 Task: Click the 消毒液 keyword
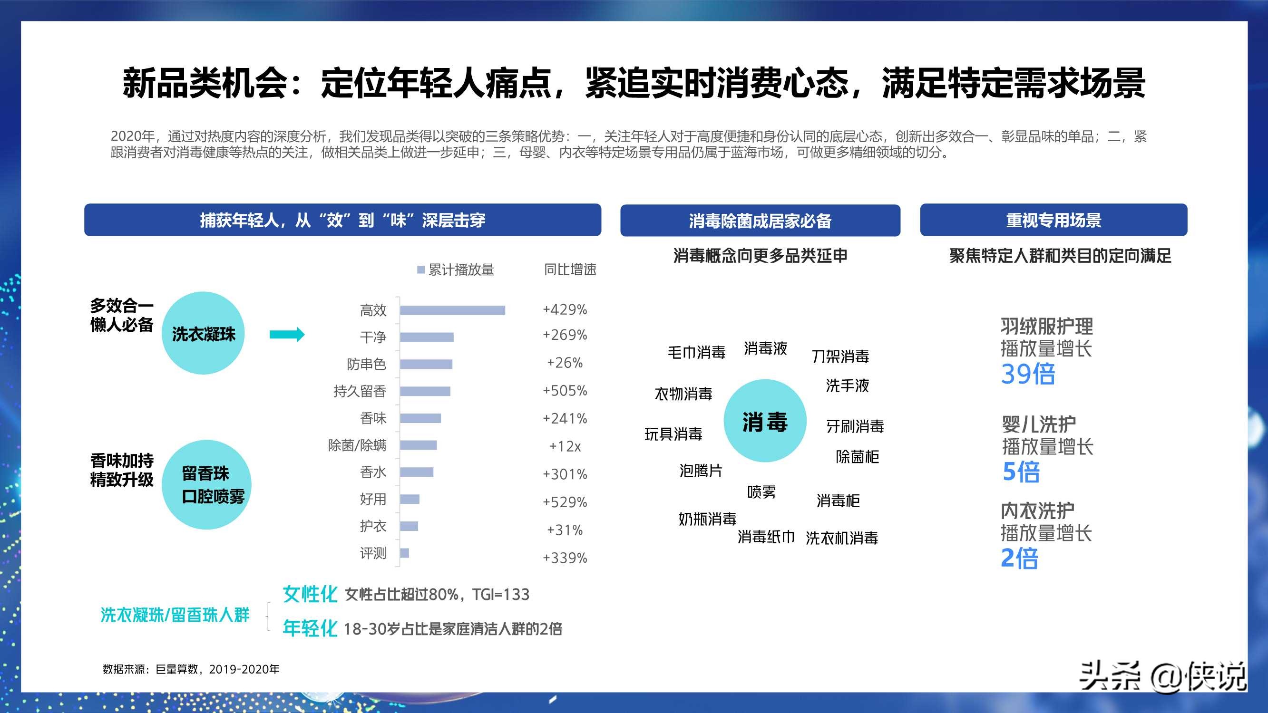[765, 348]
